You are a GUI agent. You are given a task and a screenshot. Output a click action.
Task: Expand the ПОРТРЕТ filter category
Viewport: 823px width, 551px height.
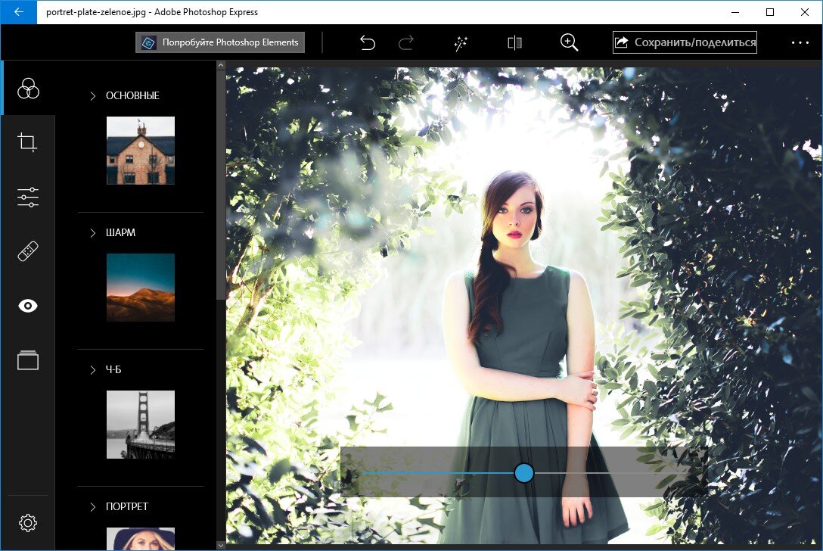(93, 507)
